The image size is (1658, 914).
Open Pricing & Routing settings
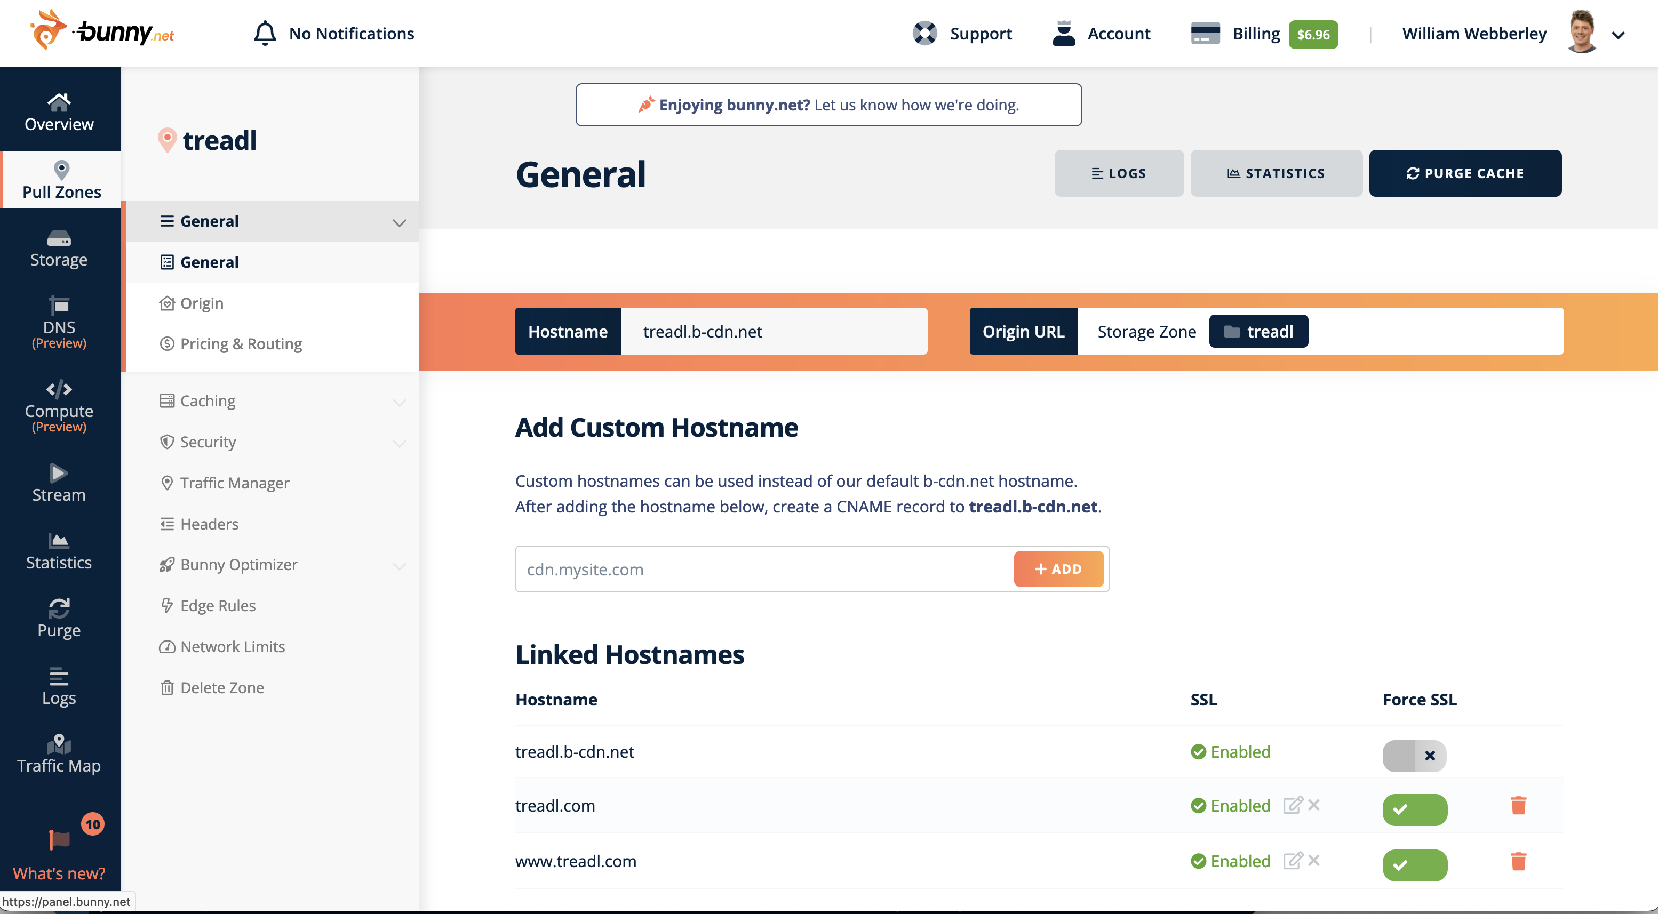[240, 343]
